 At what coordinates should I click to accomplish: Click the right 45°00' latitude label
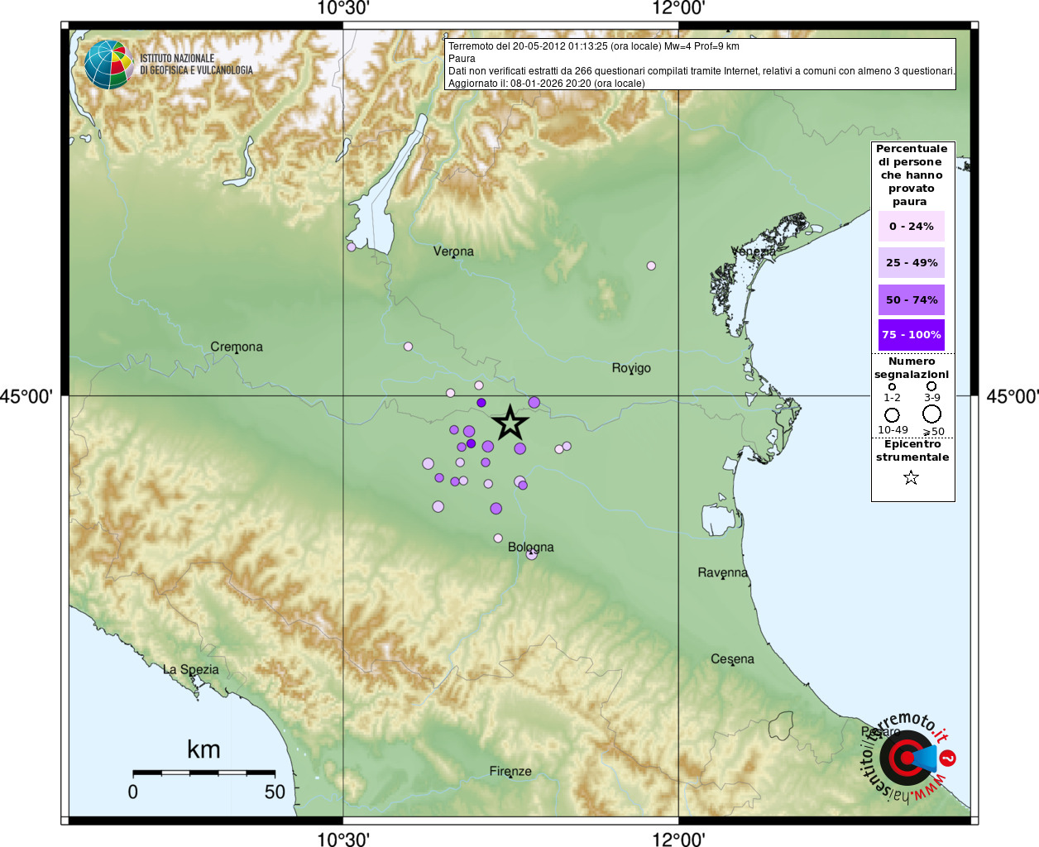click(1013, 396)
